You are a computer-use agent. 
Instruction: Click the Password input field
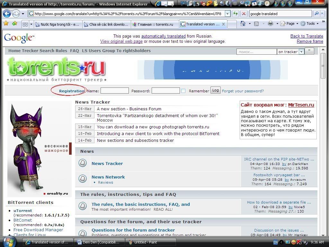pos(165,91)
